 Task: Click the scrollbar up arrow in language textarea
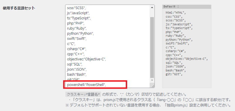(152, 7)
